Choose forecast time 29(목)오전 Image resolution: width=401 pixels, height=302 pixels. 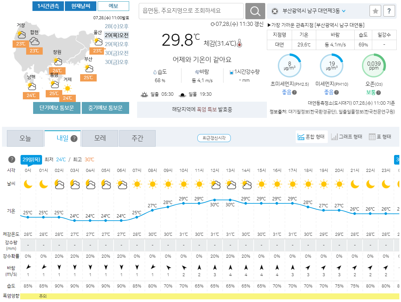click(x=117, y=35)
